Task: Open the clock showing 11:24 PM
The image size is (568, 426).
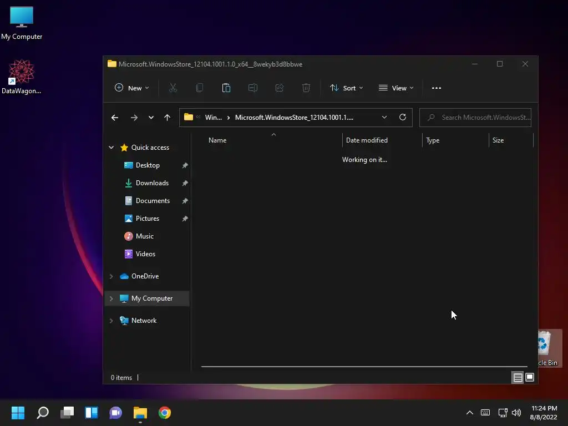Action: [x=544, y=413]
